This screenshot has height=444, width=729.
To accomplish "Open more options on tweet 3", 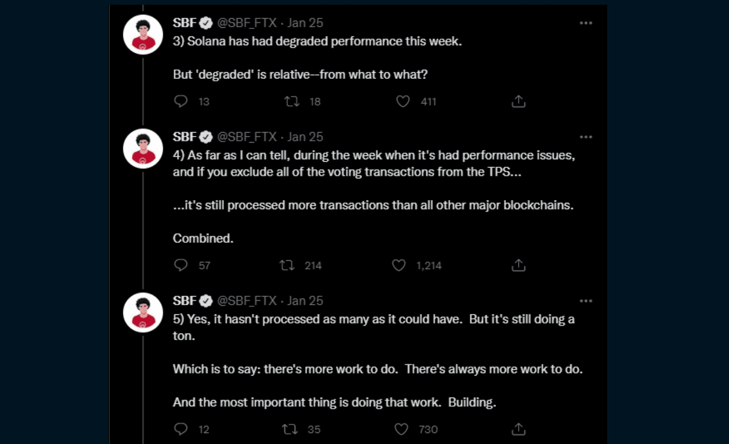I will click(585, 23).
